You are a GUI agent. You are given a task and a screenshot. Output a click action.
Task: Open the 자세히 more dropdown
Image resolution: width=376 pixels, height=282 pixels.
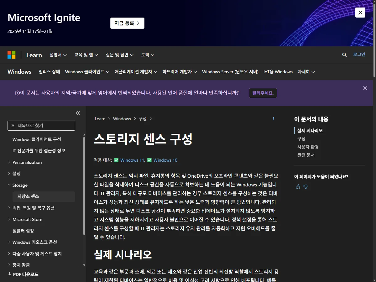point(306,72)
